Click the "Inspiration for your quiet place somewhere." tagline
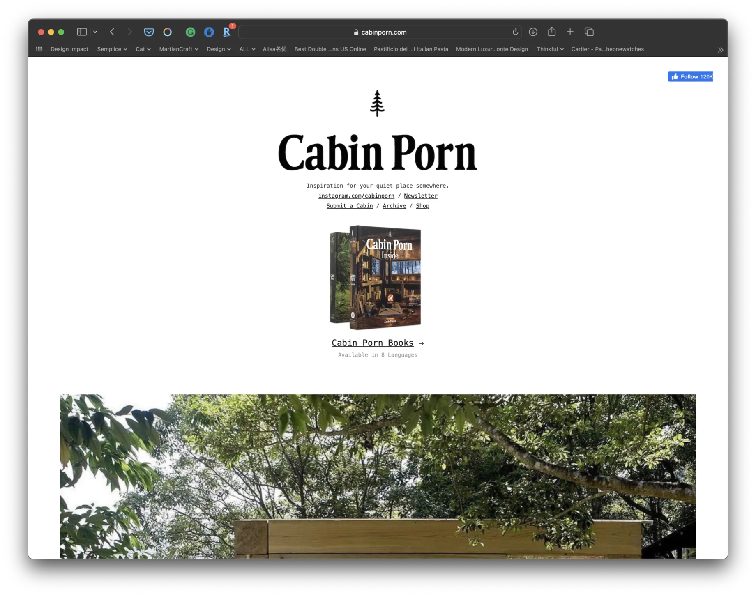 pos(378,186)
